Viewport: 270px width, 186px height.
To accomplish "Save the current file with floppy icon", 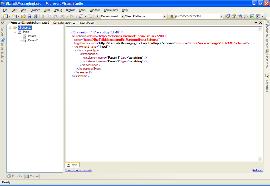I will coord(30,16).
